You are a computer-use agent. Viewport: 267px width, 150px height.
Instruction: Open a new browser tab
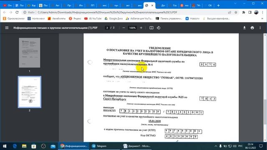(218, 5)
